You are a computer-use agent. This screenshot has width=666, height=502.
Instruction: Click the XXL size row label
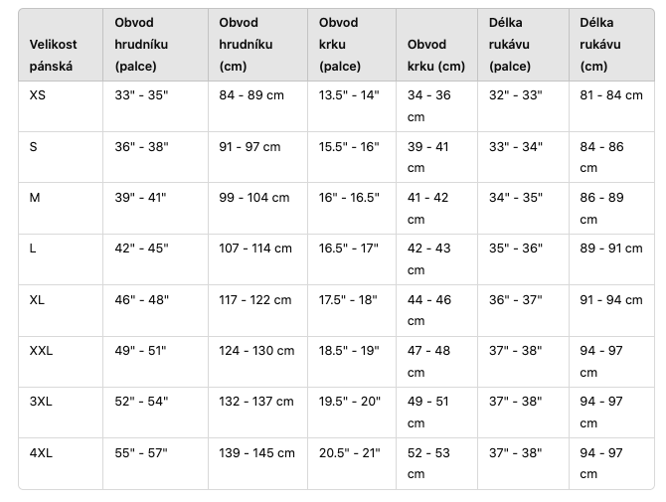[x=41, y=351]
